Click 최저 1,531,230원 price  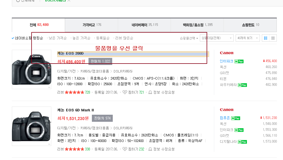click(73, 118)
